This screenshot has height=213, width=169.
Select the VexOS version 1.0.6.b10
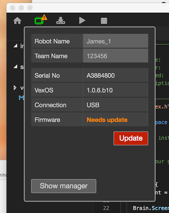[100, 90]
